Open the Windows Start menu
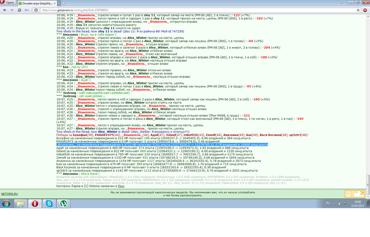This screenshot has width=370, height=237. (x=6, y=204)
